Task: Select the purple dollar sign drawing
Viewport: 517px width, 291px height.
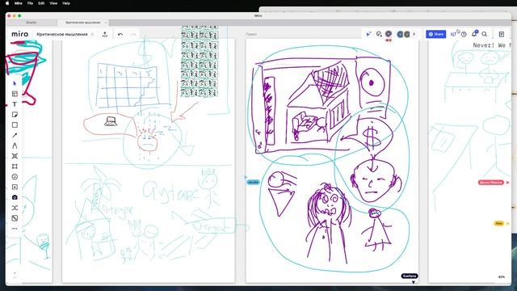Action: point(372,137)
